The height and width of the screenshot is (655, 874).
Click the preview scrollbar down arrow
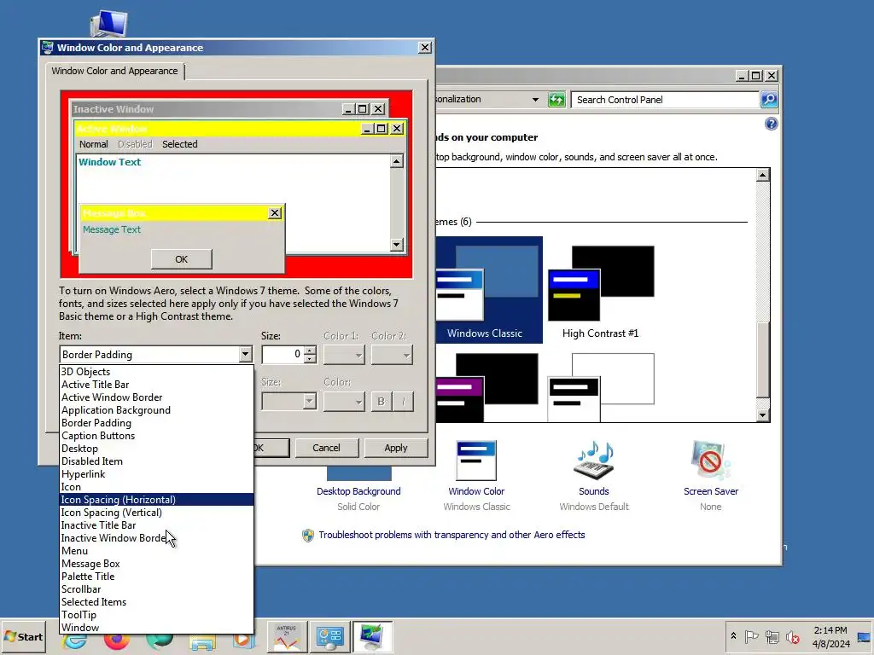pos(396,244)
